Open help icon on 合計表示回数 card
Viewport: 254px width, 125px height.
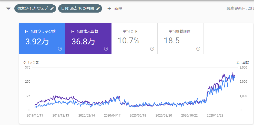click(106, 49)
